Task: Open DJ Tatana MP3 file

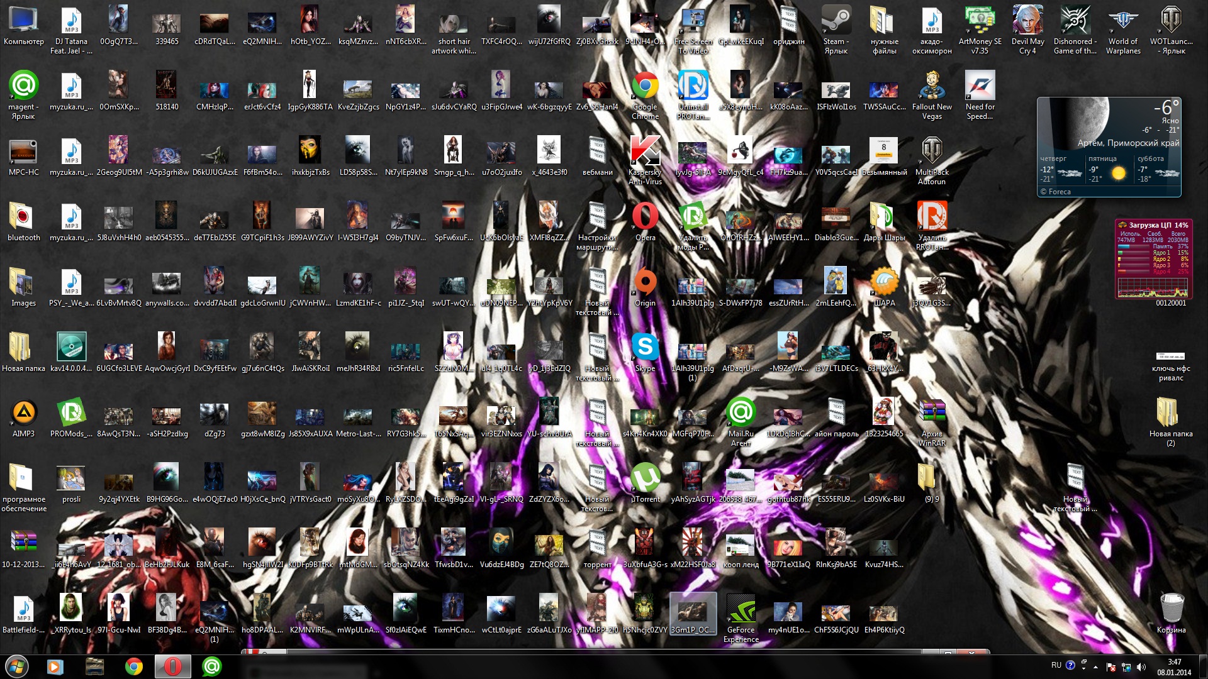Action: [x=71, y=31]
